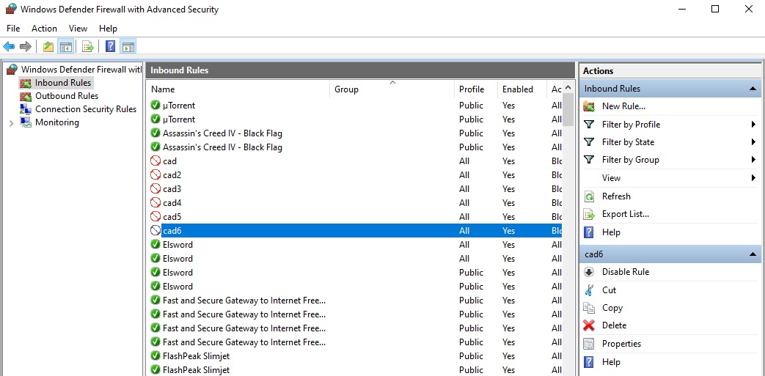
Task: Click Refresh in Actions pane
Action: [616, 196]
